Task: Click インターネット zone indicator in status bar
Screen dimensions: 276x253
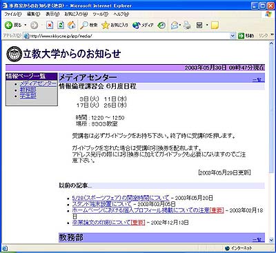Action: [x=239, y=248]
